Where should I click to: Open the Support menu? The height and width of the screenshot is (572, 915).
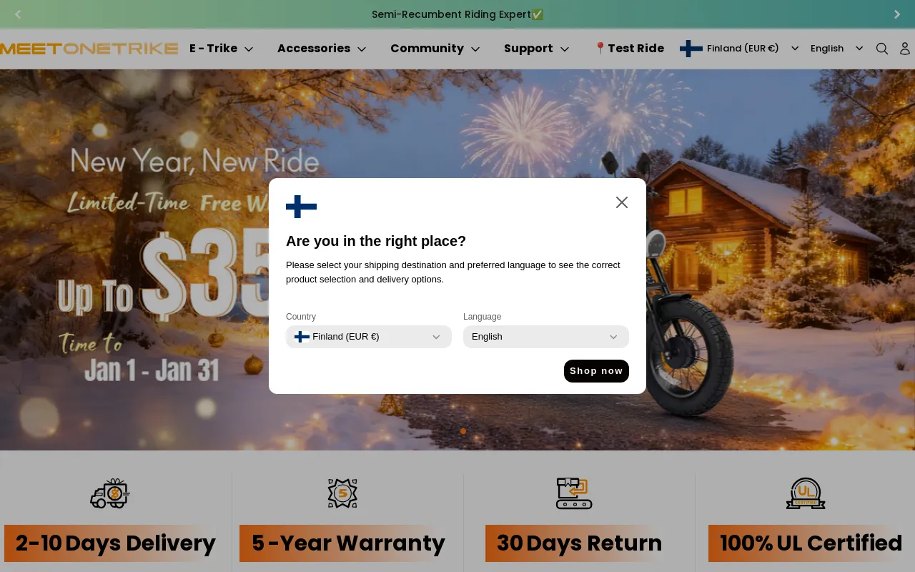[536, 49]
